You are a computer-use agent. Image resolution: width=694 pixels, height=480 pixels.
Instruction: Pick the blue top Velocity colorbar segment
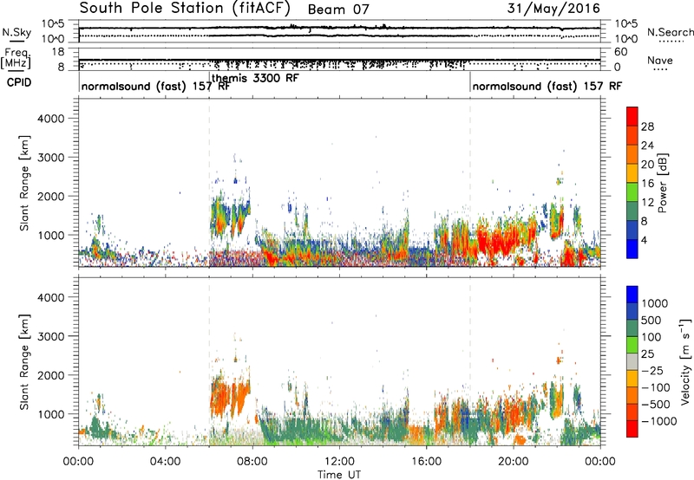point(632,295)
